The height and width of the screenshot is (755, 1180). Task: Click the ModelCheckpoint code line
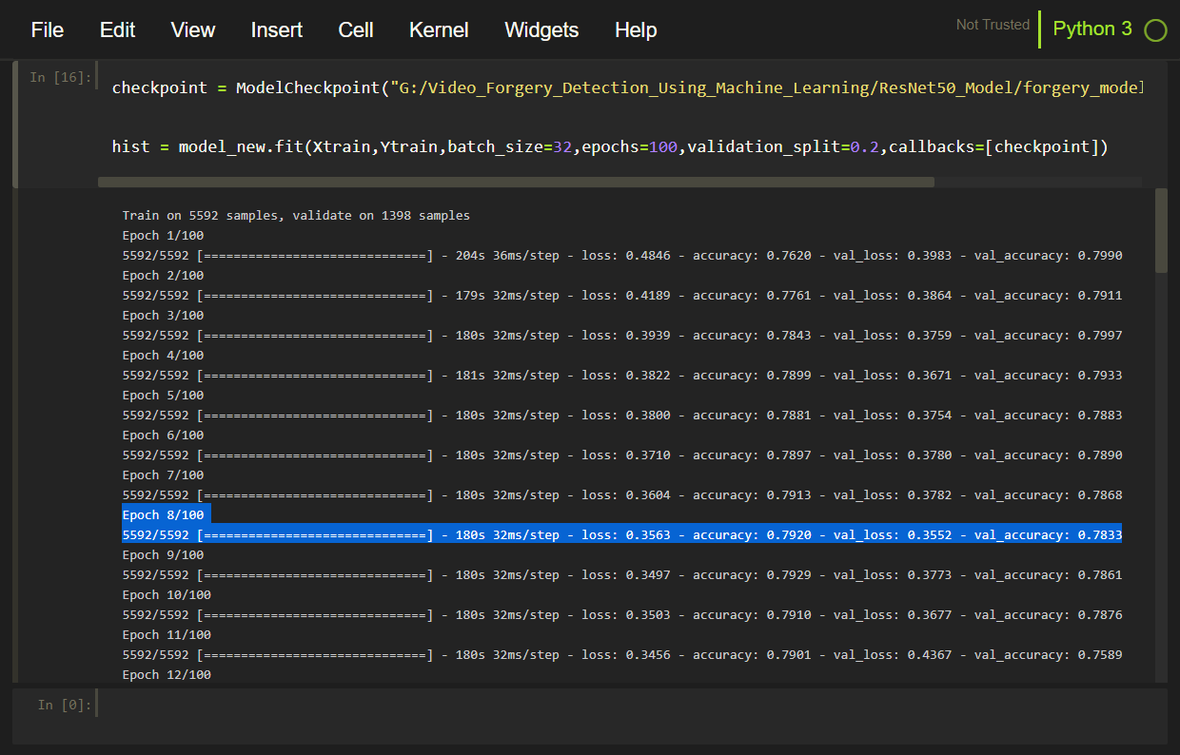[x=626, y=87]
